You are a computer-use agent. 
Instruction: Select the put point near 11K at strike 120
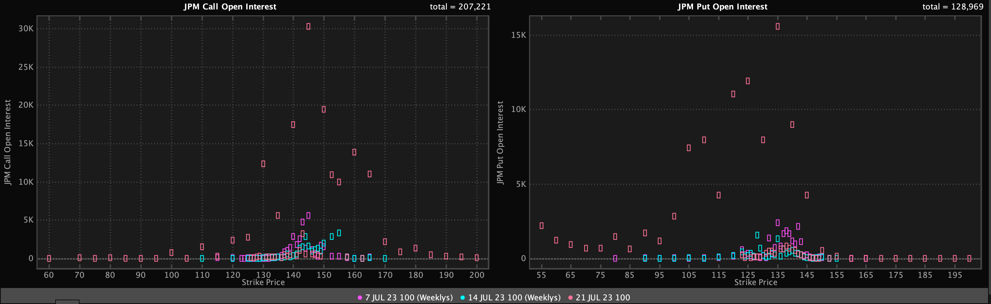point(733,94)
